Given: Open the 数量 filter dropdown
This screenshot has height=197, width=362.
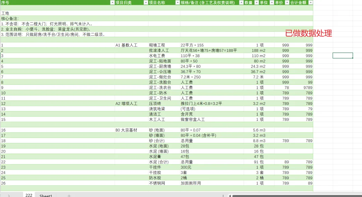Looking at the screenshot, I should 256,3.
